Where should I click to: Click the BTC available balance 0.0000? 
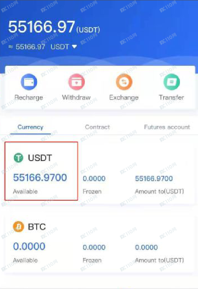coord(29,246)
